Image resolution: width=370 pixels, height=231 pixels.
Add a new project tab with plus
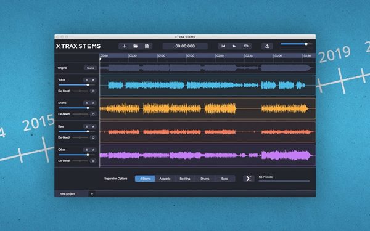(92, 194)
